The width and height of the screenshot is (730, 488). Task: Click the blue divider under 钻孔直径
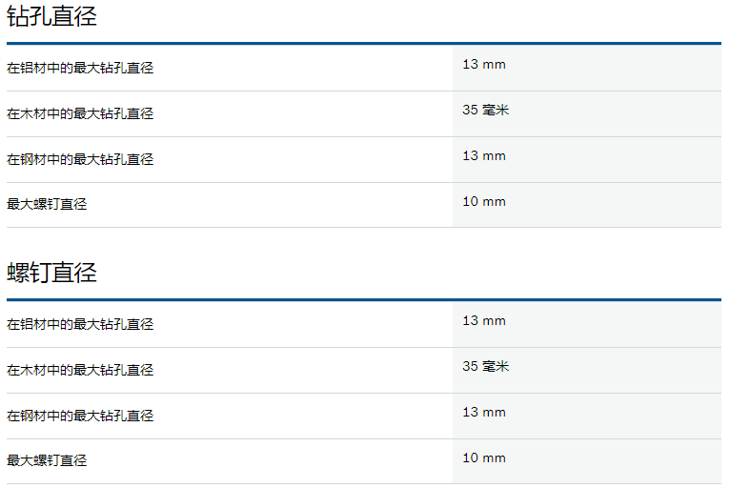[x=364, y=43]
